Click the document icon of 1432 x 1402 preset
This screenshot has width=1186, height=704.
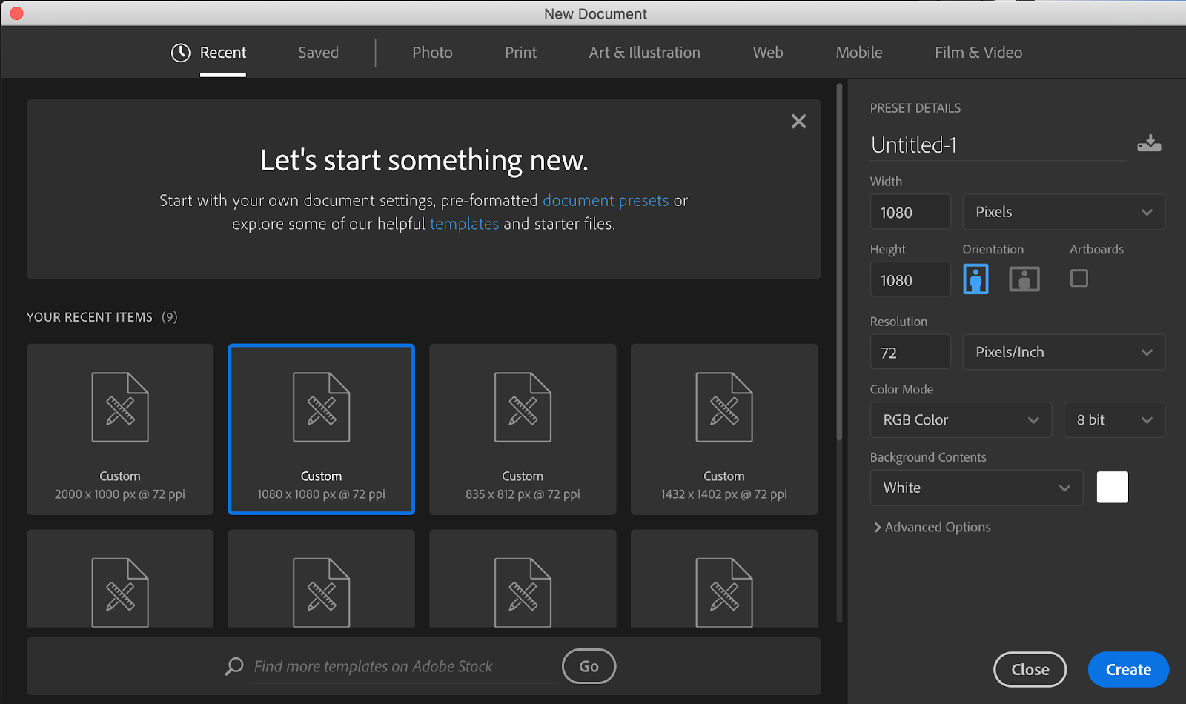coord(724,408)
